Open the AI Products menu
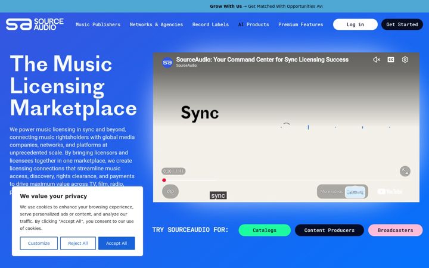This screenshot has width=429, height=268. (253, 24)
